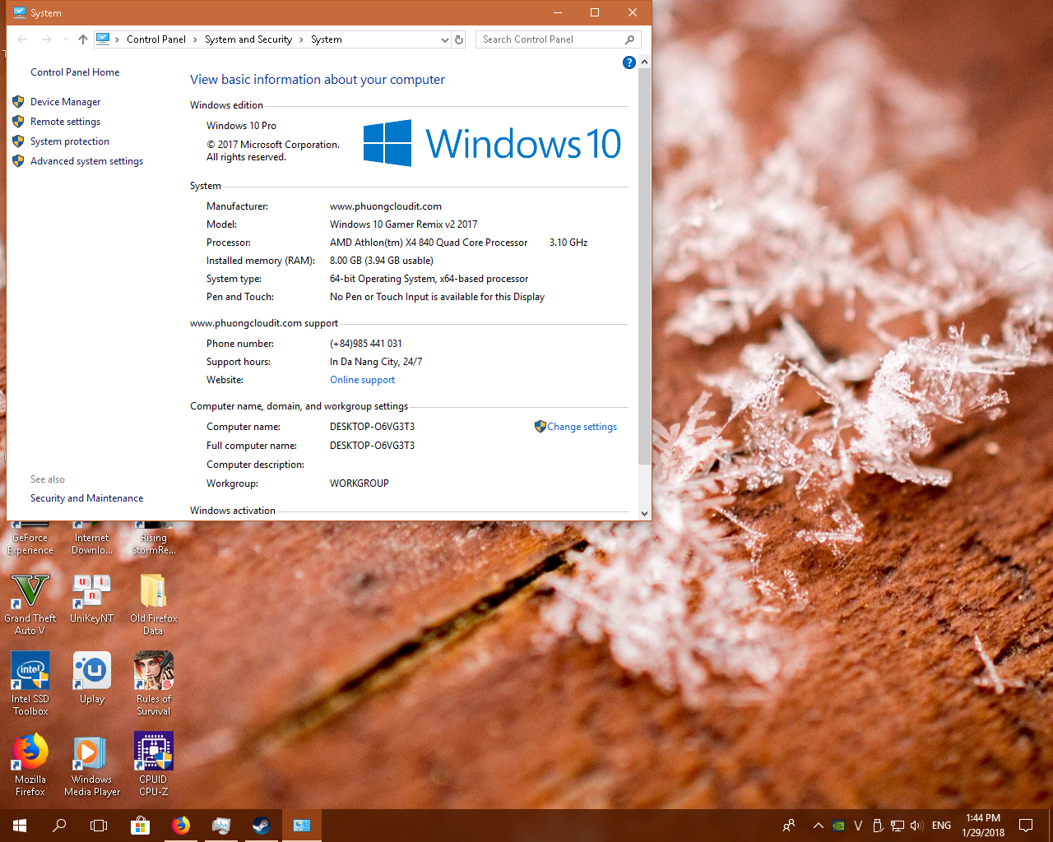The width and height of the screenshot is (1053, 842).
Task: Click the System window taskbar button
Action: [x=302, y=826]
